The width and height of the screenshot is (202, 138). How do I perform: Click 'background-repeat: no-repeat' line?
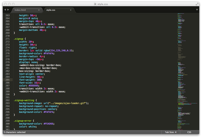pos(39,106)
